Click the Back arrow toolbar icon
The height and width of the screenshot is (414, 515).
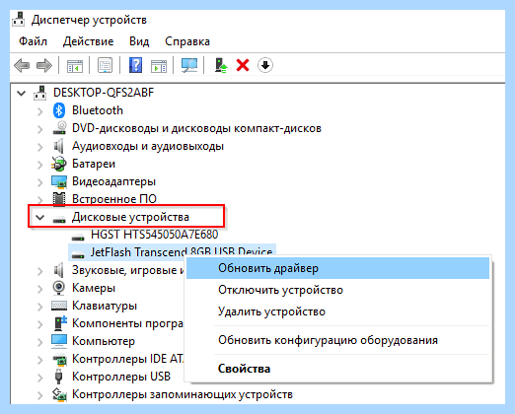coord(22,65)
